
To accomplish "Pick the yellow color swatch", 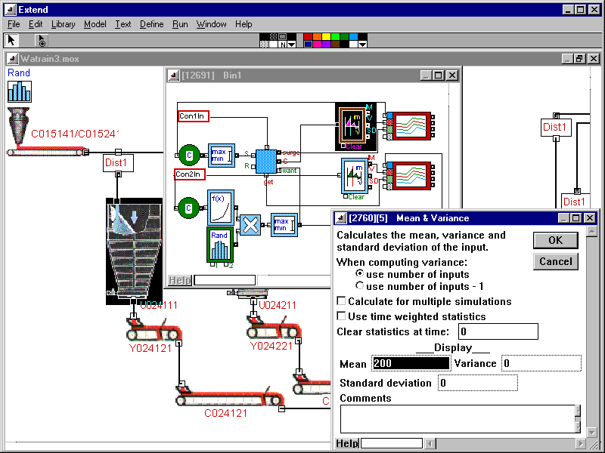I will pyautogui.click(x=327, y=37).
